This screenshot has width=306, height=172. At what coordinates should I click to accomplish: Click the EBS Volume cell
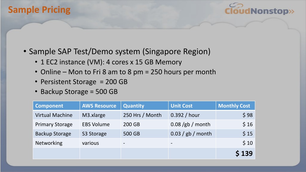[100, 125]
